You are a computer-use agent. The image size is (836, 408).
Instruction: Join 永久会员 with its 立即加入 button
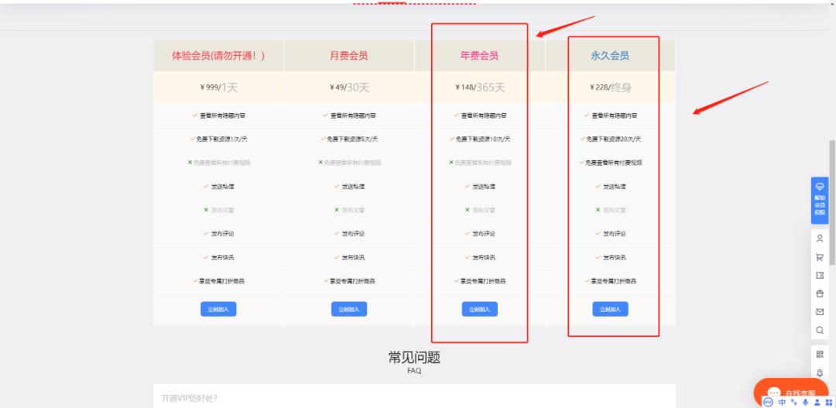(x=610, y=309)
